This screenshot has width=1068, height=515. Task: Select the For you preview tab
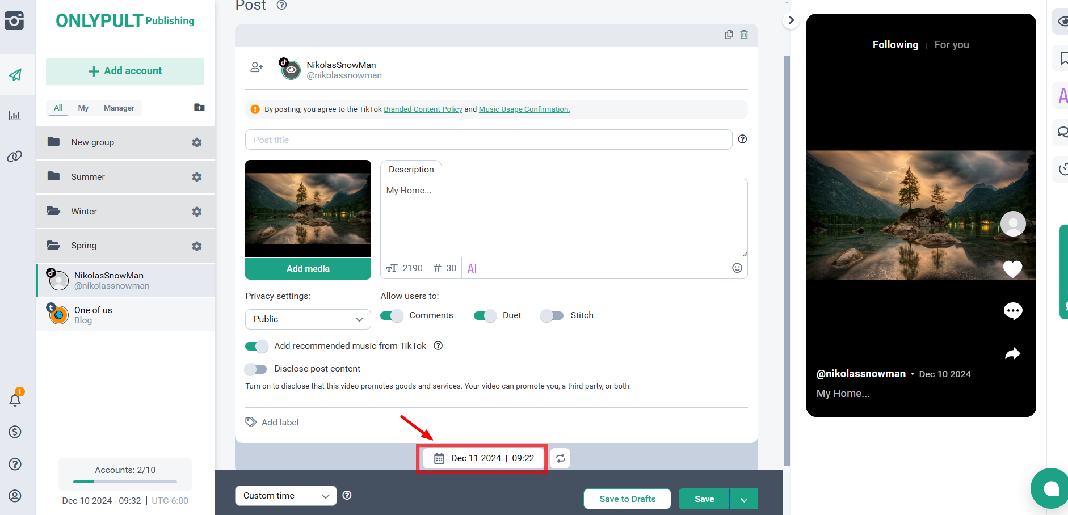click(x=951, y=45)
